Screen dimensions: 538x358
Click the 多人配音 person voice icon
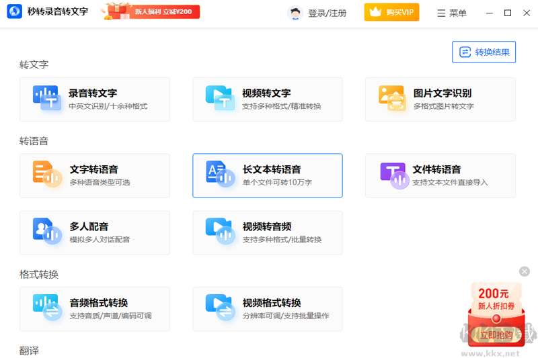[x=46, y=232]
